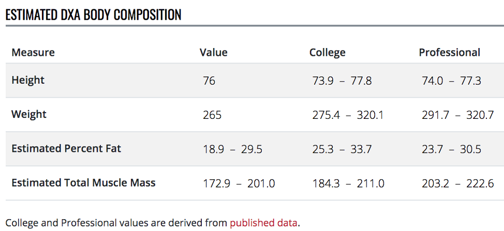Select Professional height range 74.0 – 77.3
The height and width of the screenshot is (231, 504).
[451, 81]
